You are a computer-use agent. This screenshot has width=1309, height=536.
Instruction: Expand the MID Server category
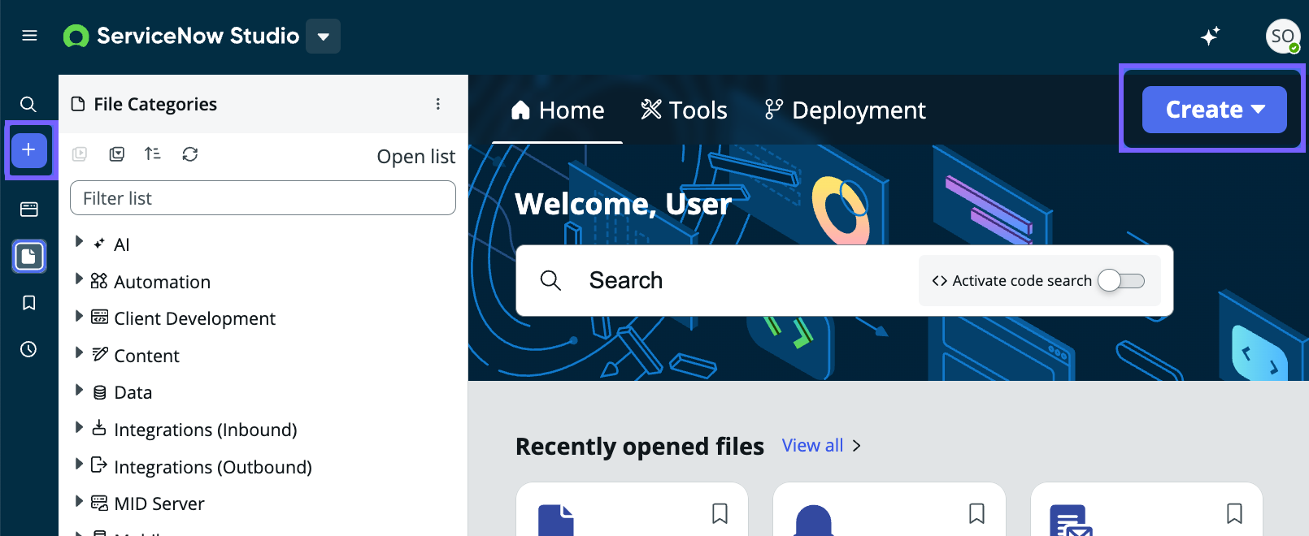(x=79, y=500)
